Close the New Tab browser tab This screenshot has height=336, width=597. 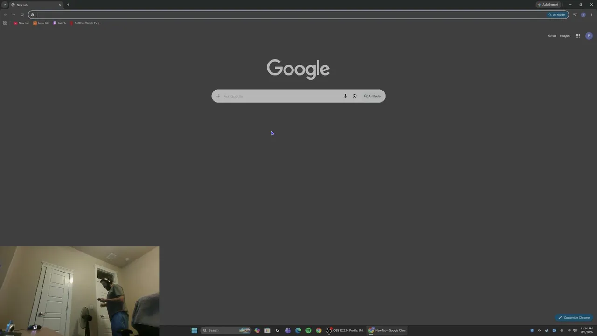[60, 5]
